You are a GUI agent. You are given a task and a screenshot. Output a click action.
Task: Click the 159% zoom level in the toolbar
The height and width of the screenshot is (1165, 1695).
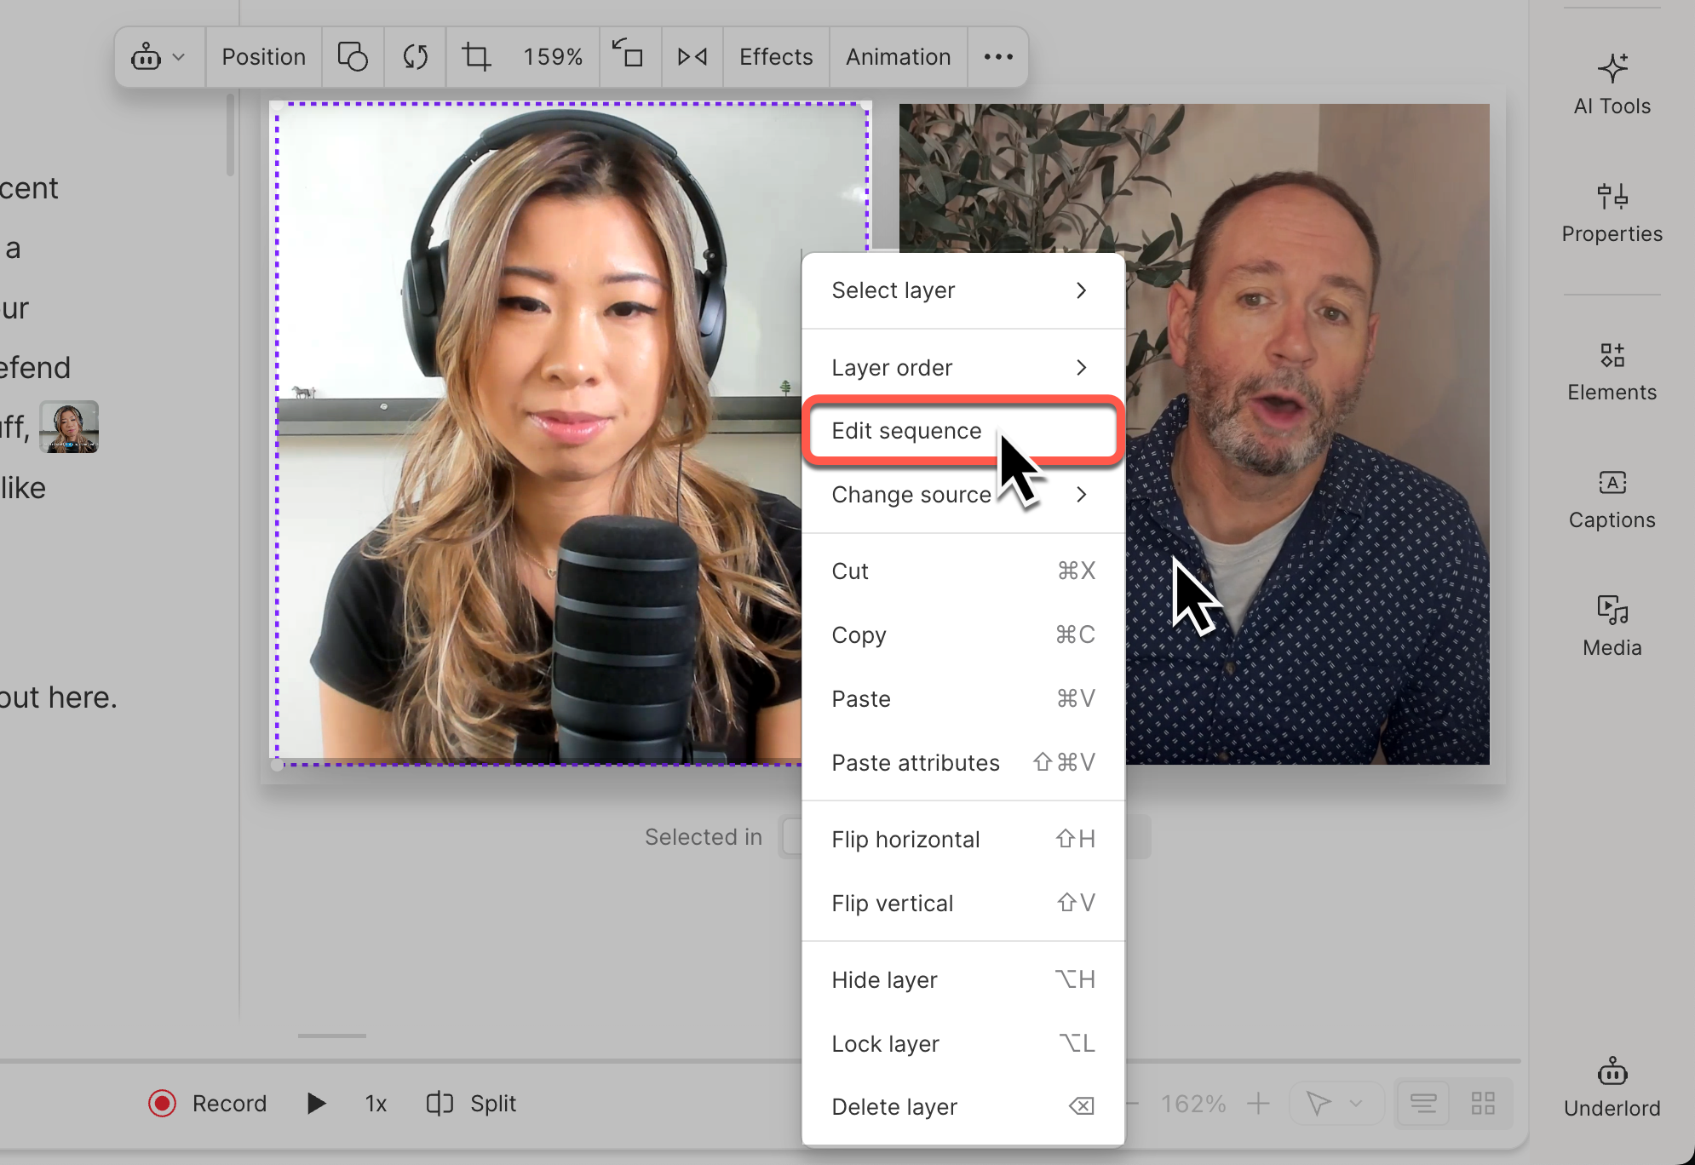point(552,56)
